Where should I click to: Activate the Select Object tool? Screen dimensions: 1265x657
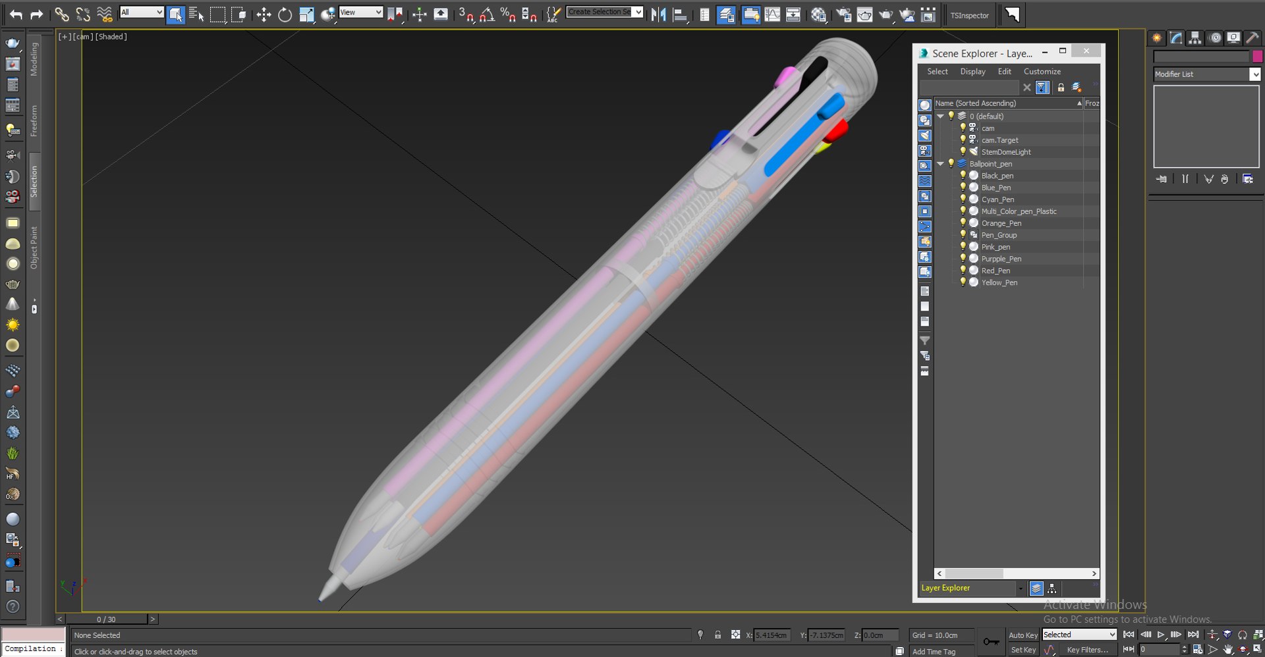point(175,14)
